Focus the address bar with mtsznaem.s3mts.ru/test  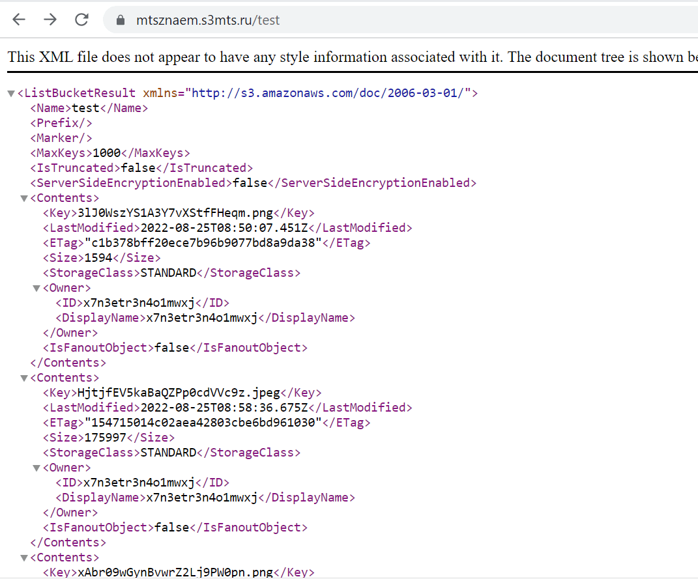pos(401,20)
